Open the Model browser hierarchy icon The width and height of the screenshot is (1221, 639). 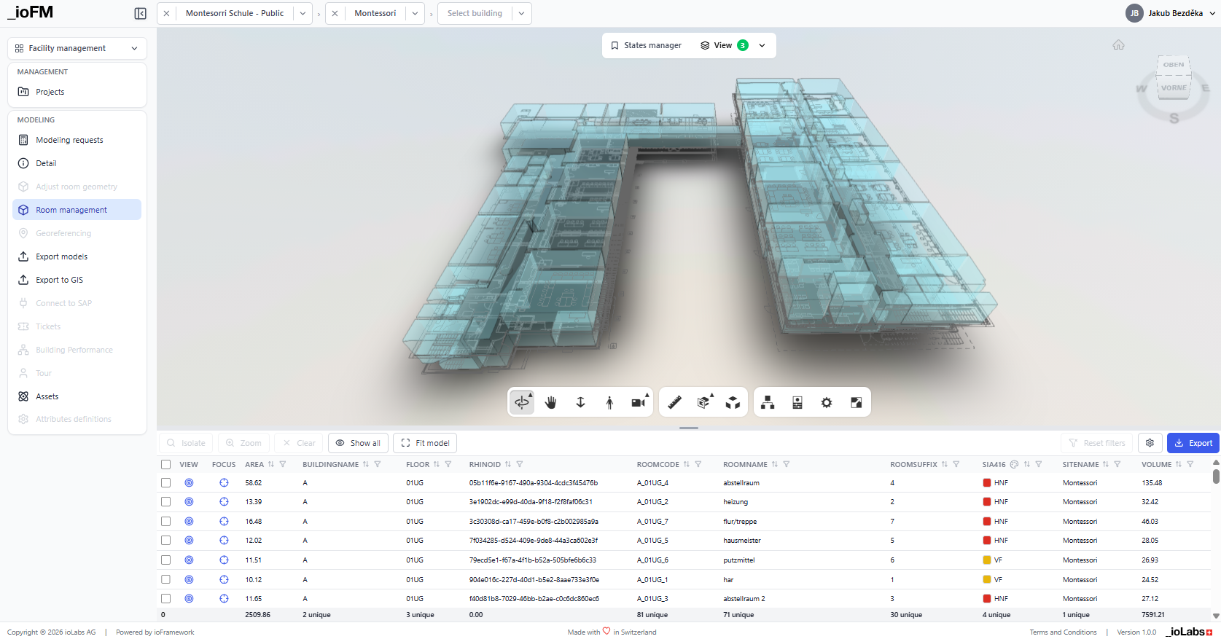[768, 402]
